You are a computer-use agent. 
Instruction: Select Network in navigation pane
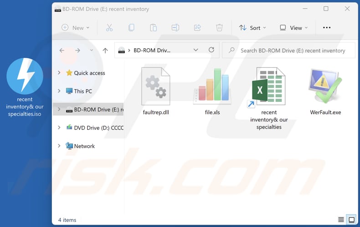pos(80,146)
